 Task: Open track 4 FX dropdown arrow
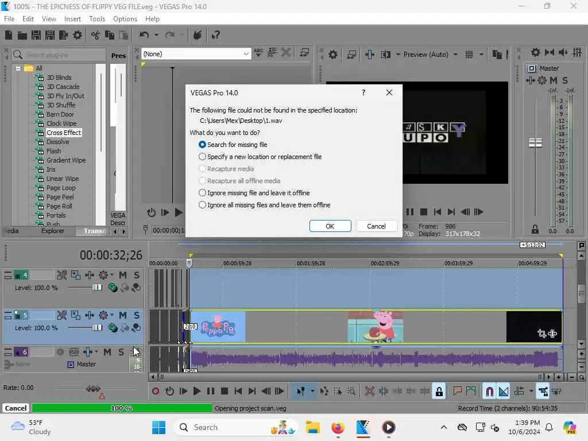[x=112, y=275]
